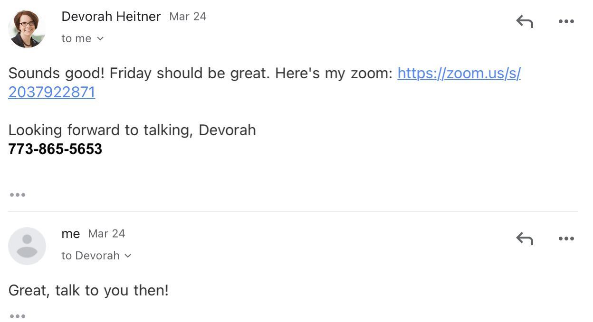
Task: Open more options for the message sent by me
Action: [566, 239]
